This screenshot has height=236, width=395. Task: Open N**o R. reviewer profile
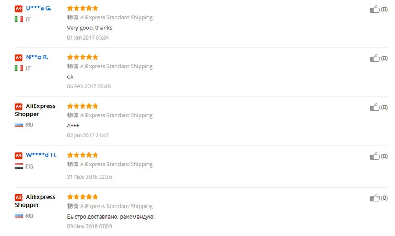click(37, 57)
